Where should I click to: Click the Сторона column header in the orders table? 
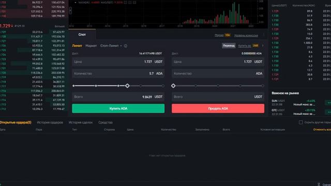(x=109, y=130)
